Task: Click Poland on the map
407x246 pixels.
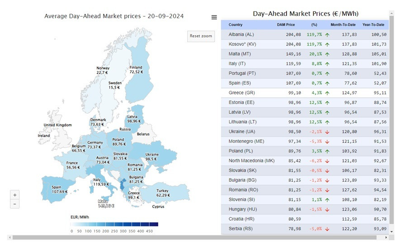Action: coord(119,142)
